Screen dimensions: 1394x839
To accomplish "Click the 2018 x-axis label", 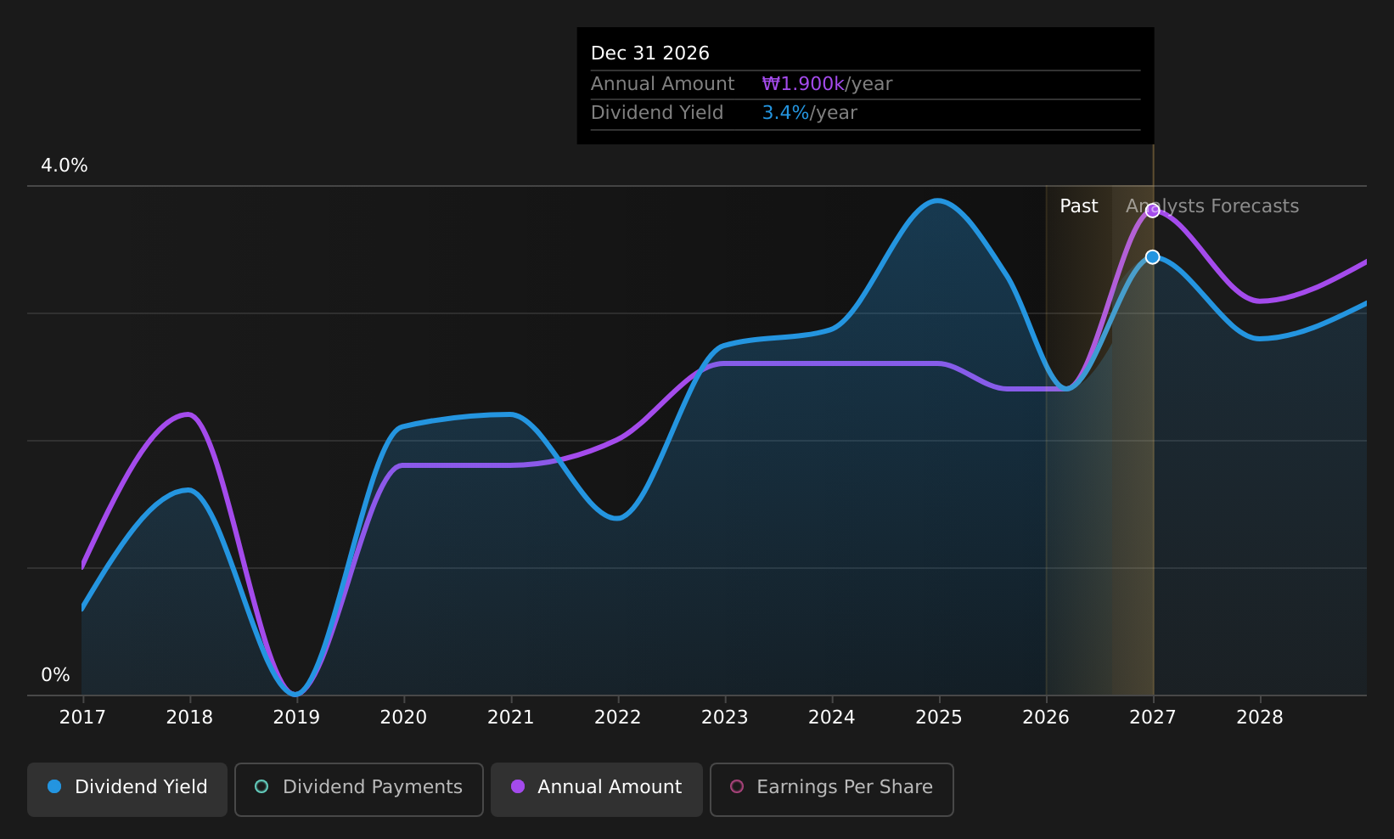I will coord(189,718).
